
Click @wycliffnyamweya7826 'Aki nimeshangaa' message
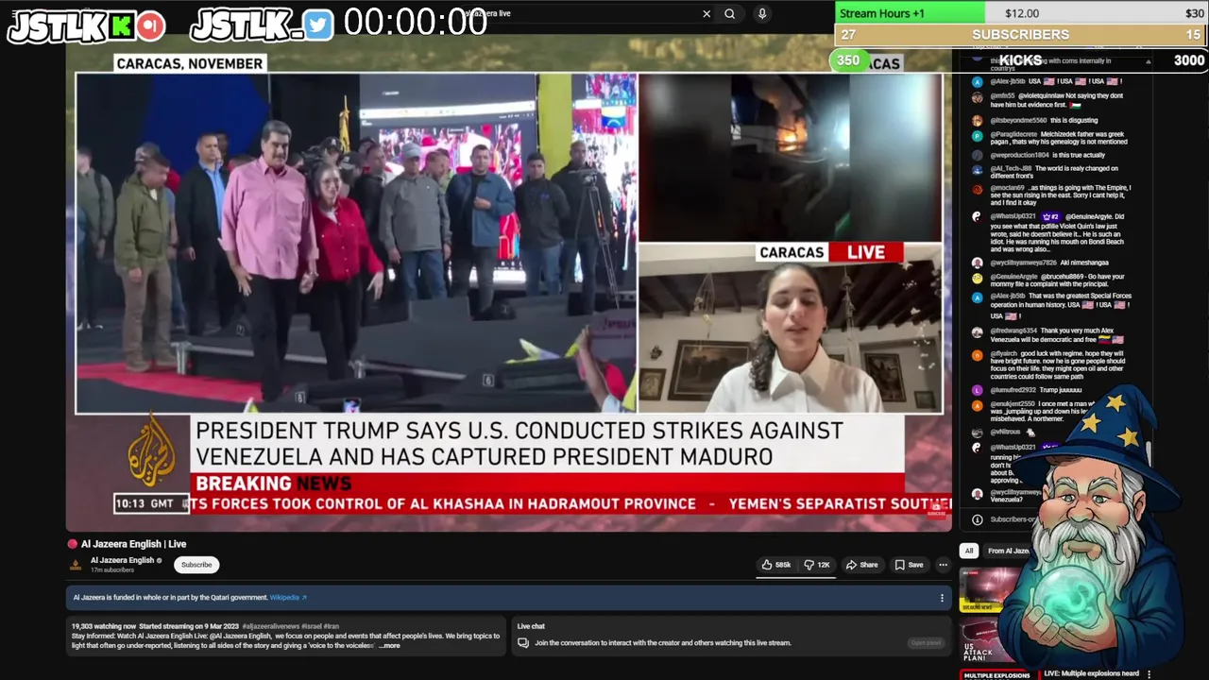(x=1049, y=263)
